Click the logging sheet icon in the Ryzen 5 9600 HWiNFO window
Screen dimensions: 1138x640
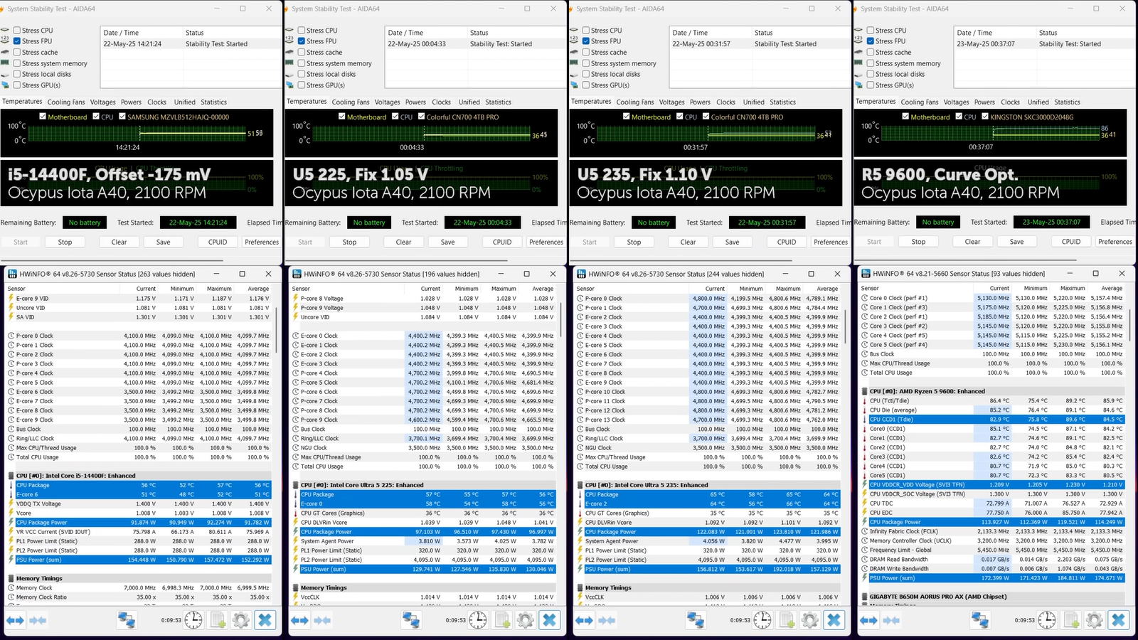[x=1071, y=620]
